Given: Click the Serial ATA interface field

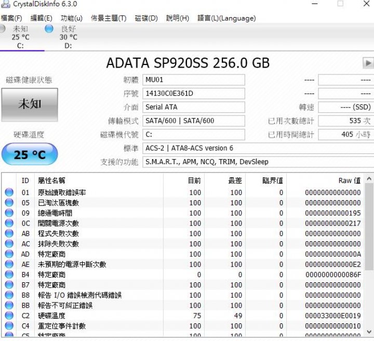Looking at the screenshot, I should click(194, 107).
